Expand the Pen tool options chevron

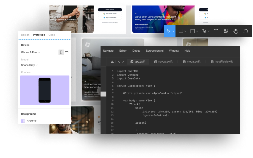tap(209, 31)
